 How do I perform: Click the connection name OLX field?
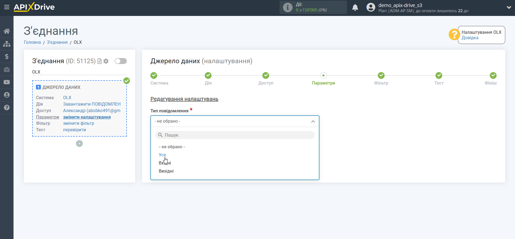pyautogui.click(x=79, y=72)
